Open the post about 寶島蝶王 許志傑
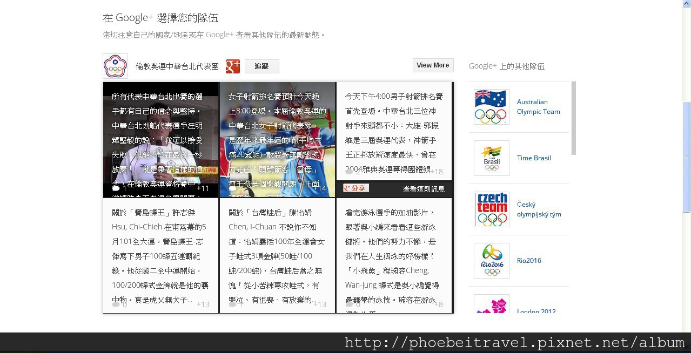Viewport: 691px width, 353px height. (x=161, y=256)
